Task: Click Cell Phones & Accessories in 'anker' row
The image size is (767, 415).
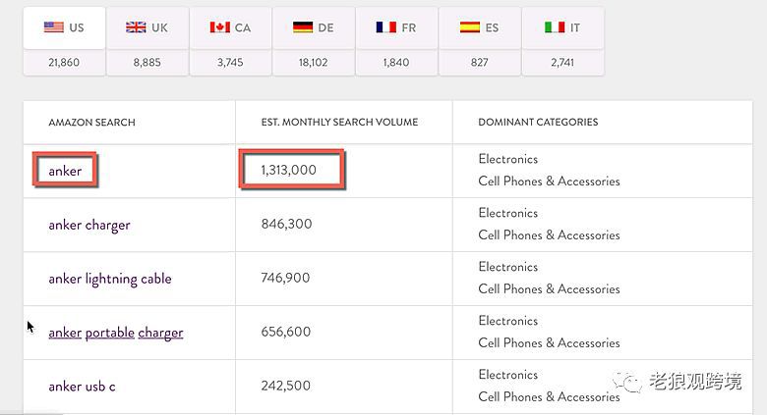Action: coord(550,182)
